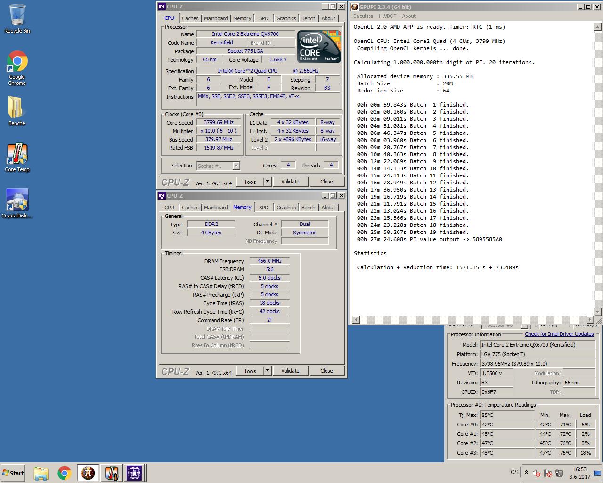Screen dimensions: 603x483
Task: Click Core #3 temperature 48°C
Action: pyautogui.click(x=507, y=453)
